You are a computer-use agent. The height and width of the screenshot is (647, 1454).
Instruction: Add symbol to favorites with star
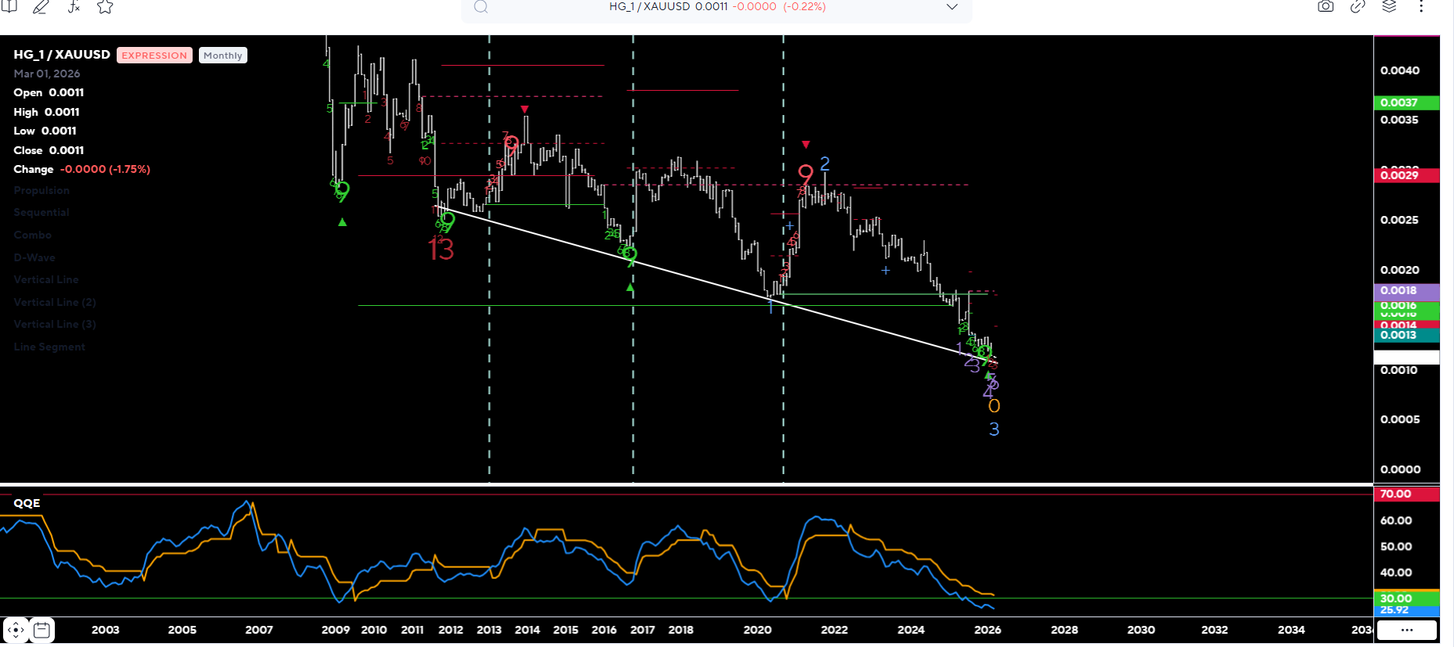coord(105,7)
